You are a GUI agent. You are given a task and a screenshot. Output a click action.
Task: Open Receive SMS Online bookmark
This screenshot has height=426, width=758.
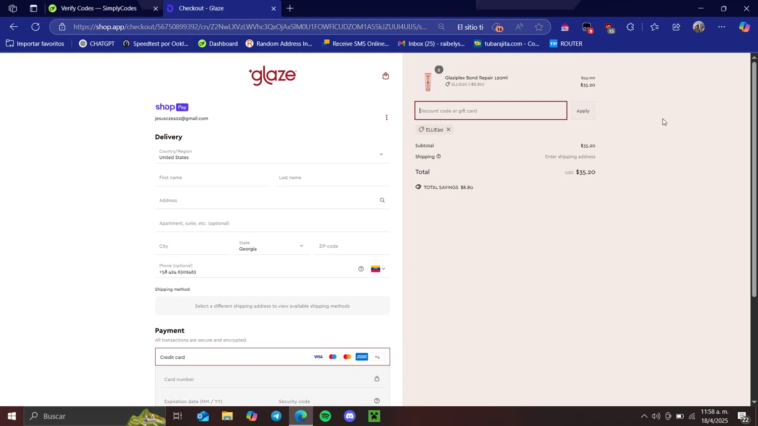tap(356, 44)
